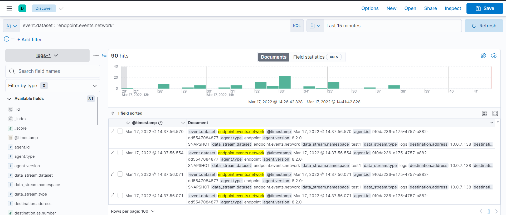
Task: Open the hamburger navigation menu
Action: pos(9,8)
